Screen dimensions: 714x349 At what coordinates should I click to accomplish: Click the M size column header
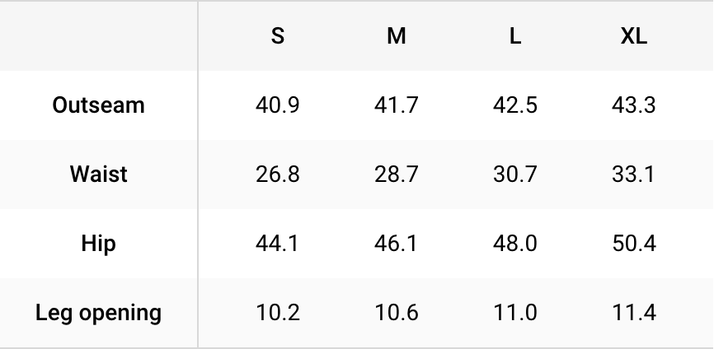397,36
